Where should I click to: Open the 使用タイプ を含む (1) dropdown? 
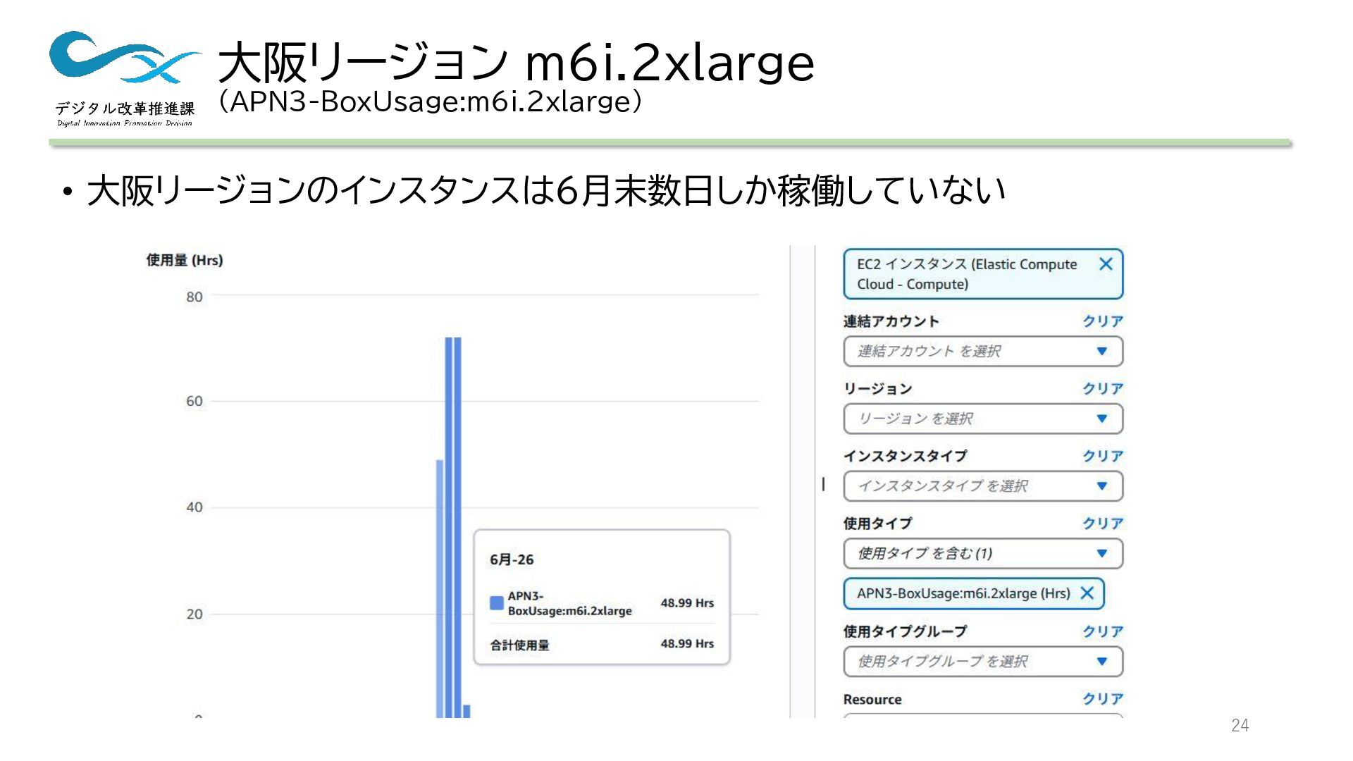(x=983, y=553)
